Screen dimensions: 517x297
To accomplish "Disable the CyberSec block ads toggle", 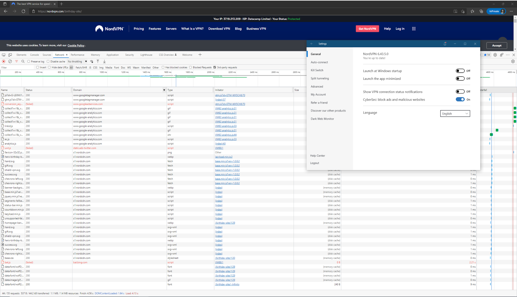I will click(x=460, y=100).
